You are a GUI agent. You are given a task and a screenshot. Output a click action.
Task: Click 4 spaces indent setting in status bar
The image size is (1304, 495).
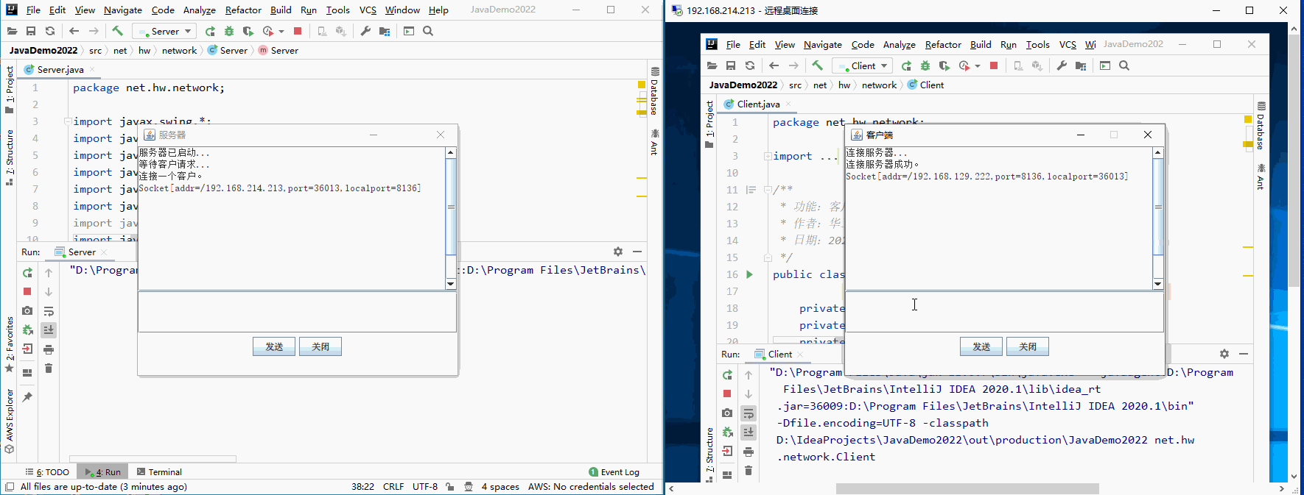point(500,487)
